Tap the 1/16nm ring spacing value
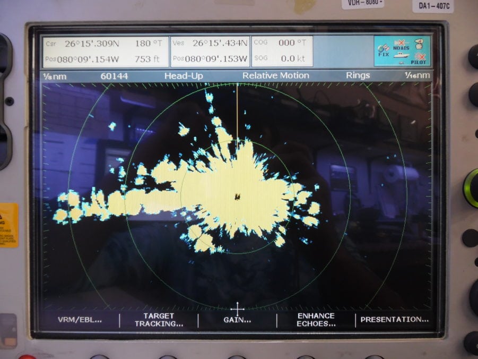This screenshot has width=478, height=359. click(x=417, y=75)
